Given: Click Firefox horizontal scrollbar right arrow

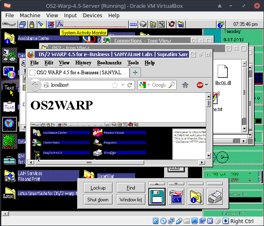Looking at the screenshot, I should (202, 162).
